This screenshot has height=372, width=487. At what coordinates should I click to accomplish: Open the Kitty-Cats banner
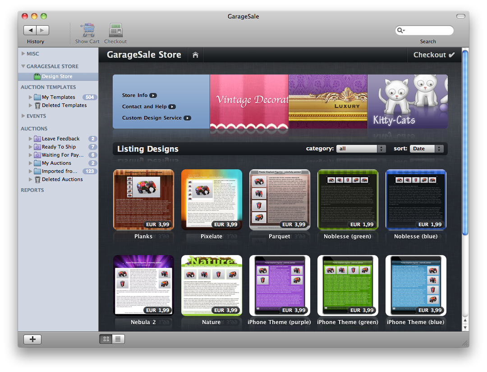pyautogui.click(x=408, y=102)
